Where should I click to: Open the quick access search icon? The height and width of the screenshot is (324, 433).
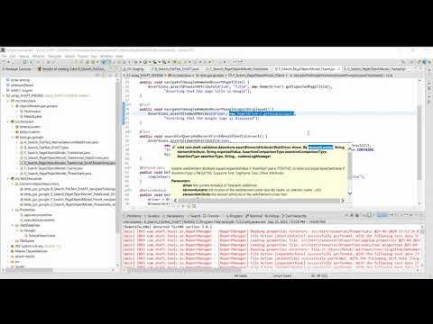(403, 62)
